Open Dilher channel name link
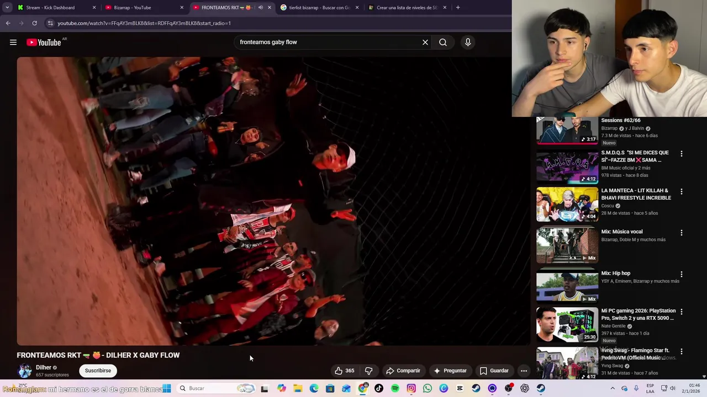The width and height of the screenshot is (707, 397). click(x=44, y=367)
